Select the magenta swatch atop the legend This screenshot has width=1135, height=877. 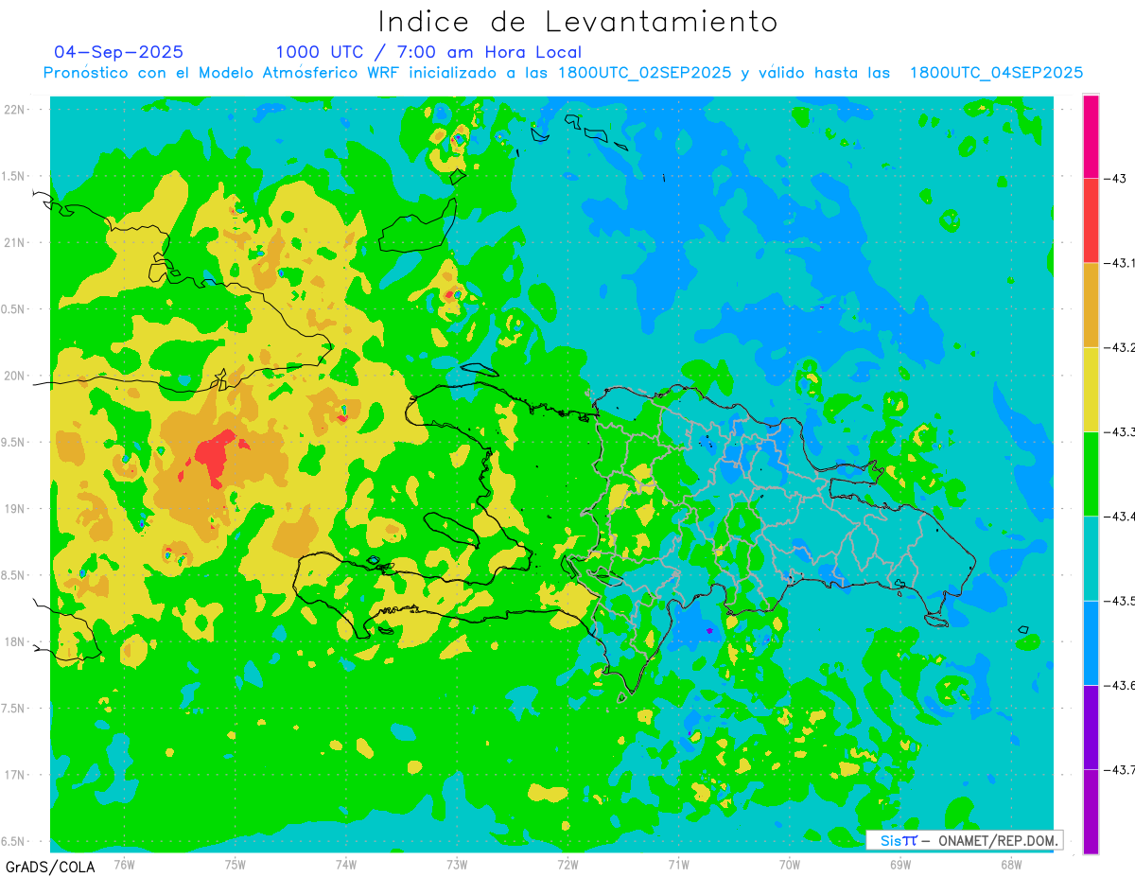pos(1091,136)
